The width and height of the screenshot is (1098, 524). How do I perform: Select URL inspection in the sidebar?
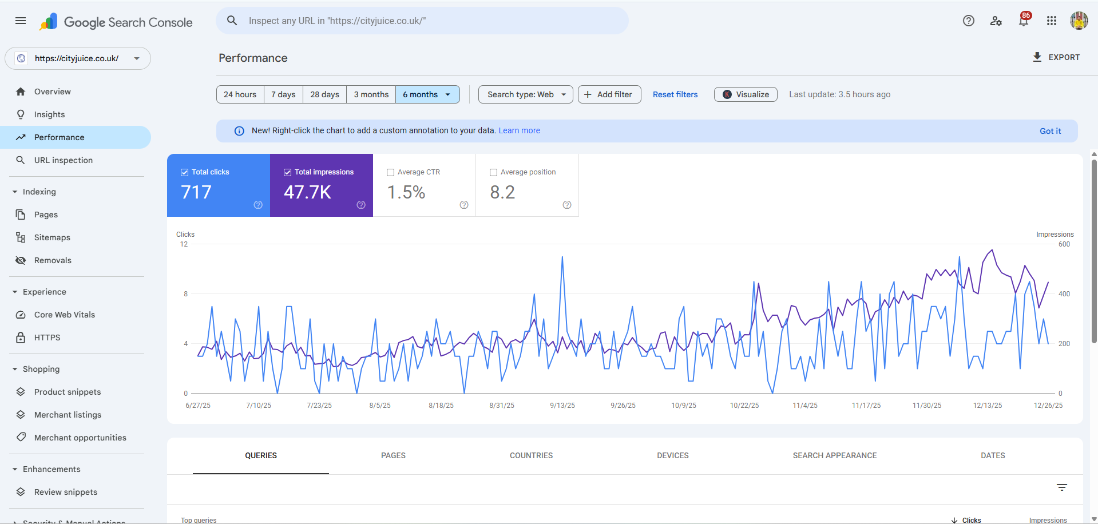tap(63, 160)
